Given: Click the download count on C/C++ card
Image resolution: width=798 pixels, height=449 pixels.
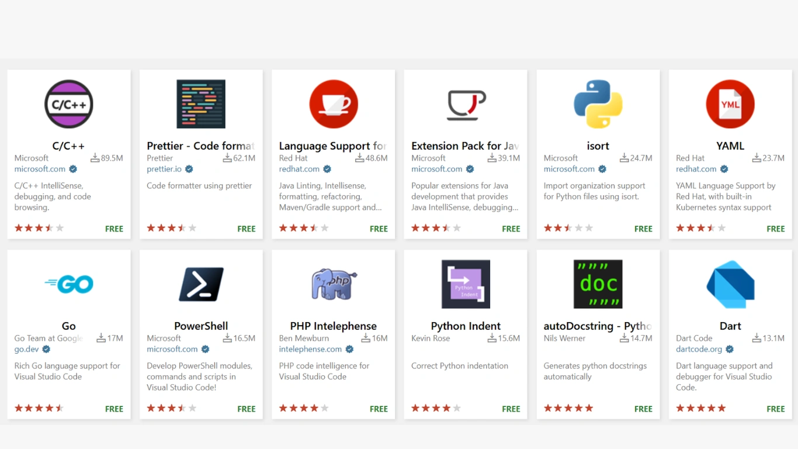Looking at the screenshot, I should pyautogui.click(x=107, y=158).
